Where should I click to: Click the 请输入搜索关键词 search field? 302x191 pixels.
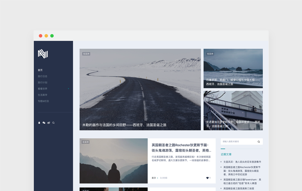pyautogui.click(x=238, y=142)
